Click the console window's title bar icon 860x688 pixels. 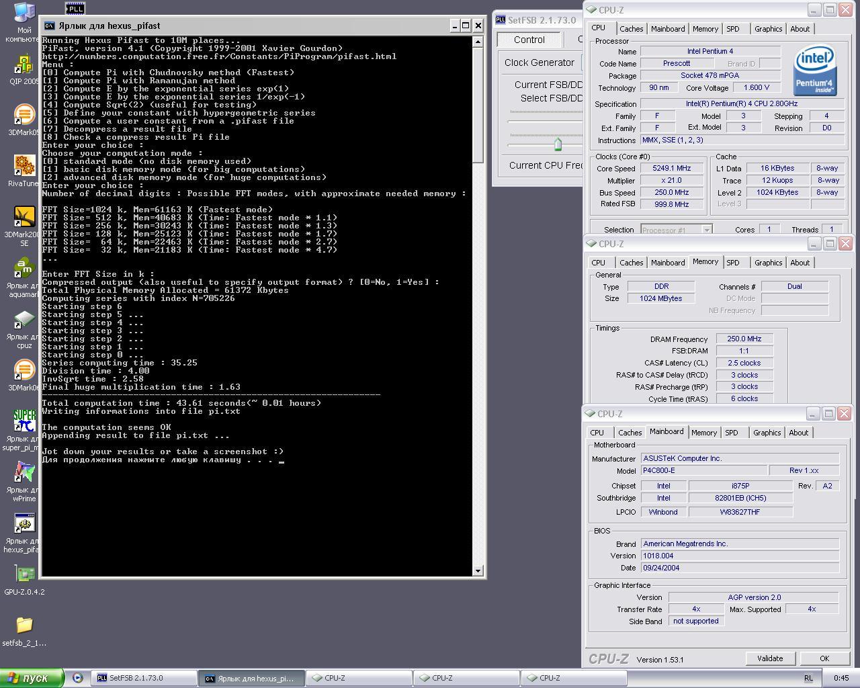click(x=49, y=26)
